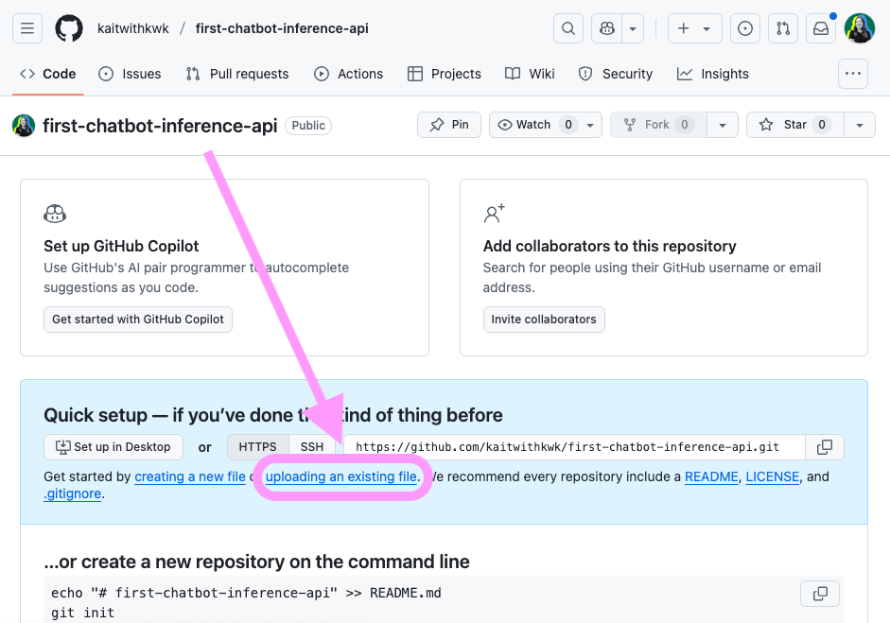
Task: Open the pull requests icon in header
Action: [782, 28]
